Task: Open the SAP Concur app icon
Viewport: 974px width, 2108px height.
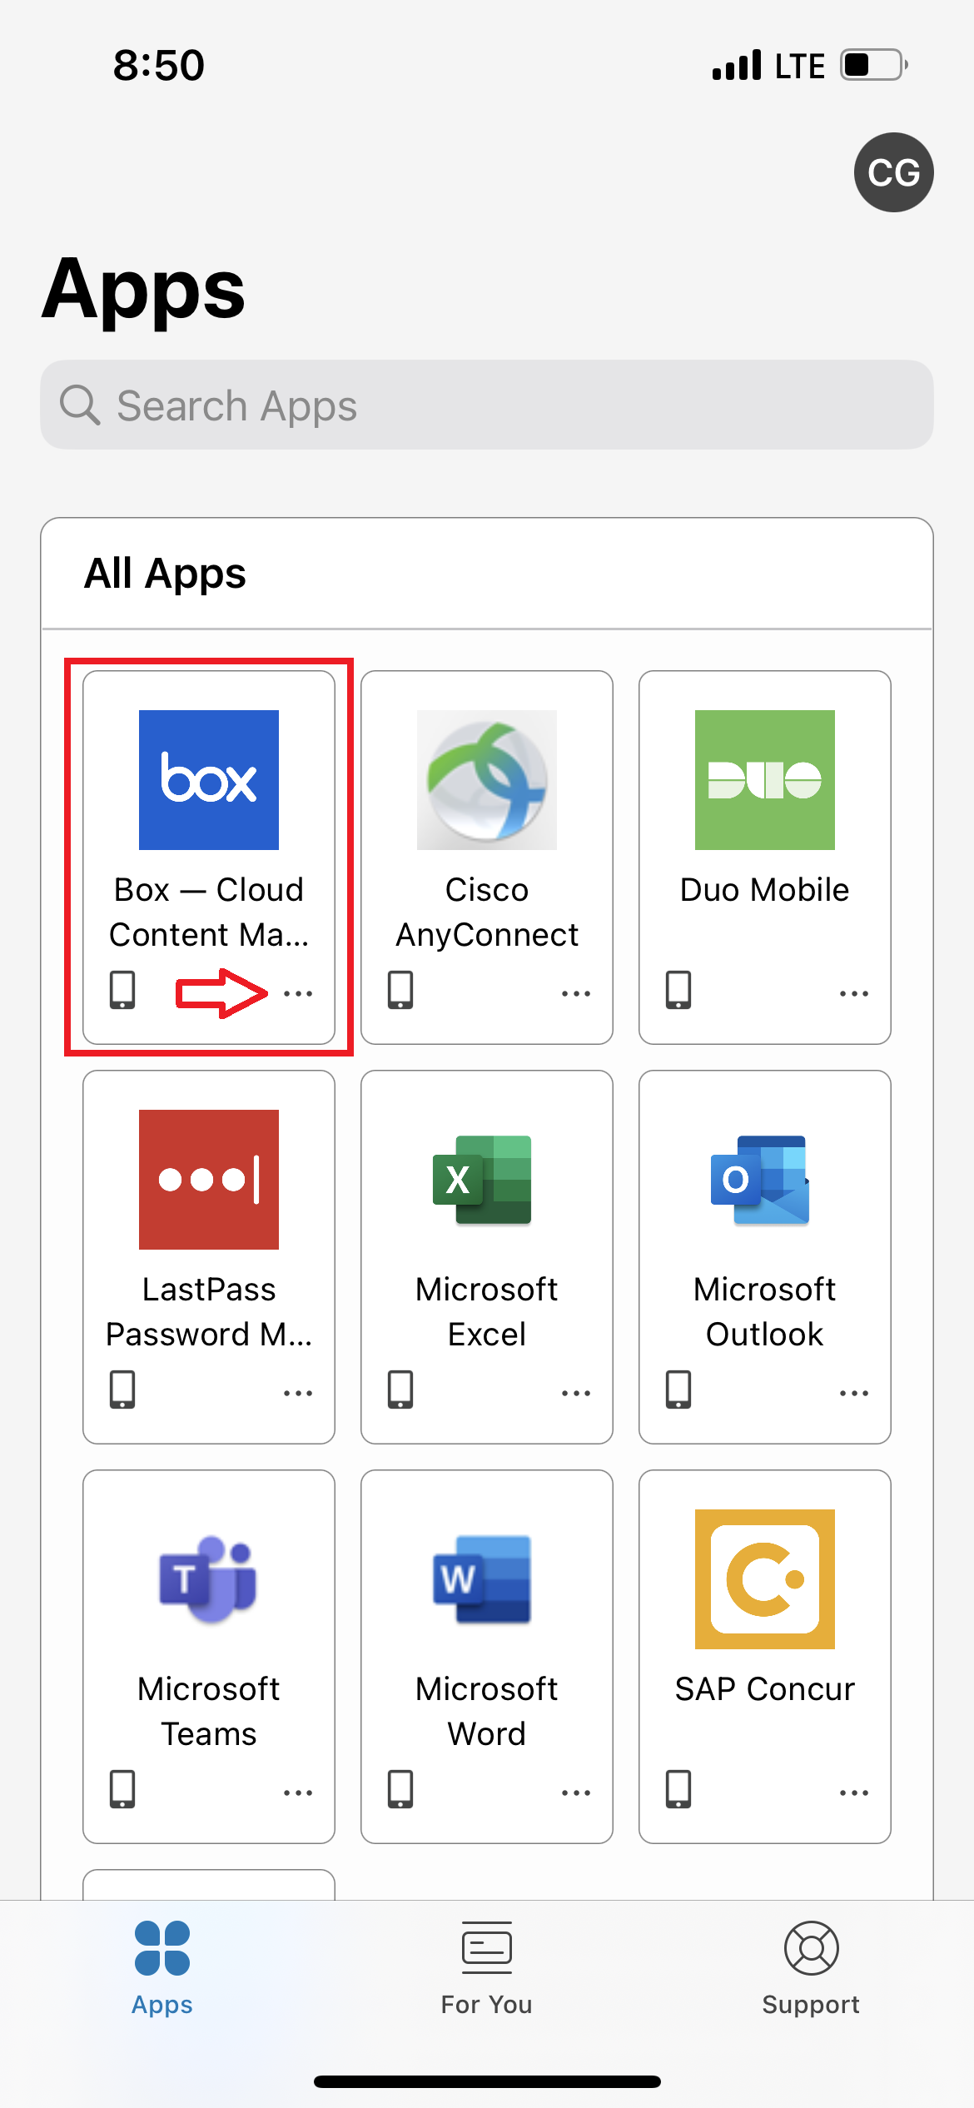Action: pyautogui.click(x=764, y=1579)
